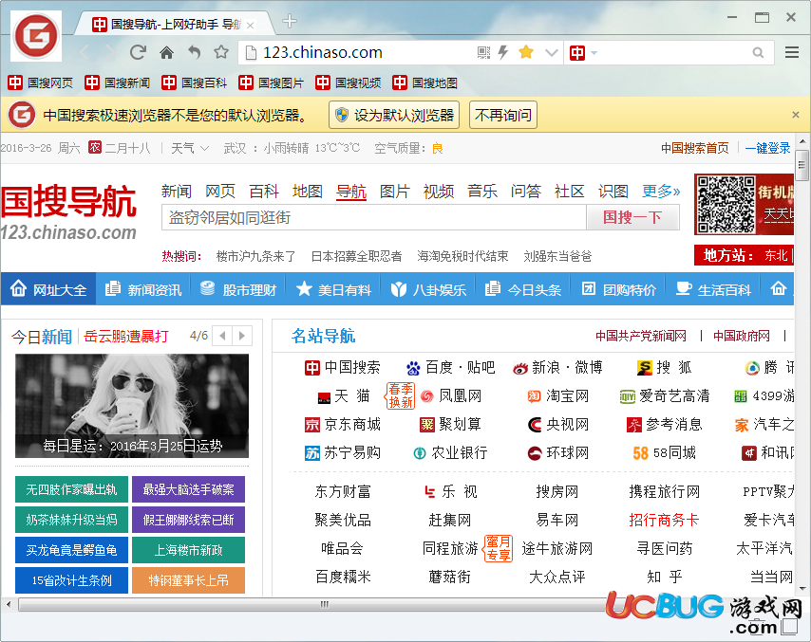Open the 八卦娱乐 nav tab
The width and height of the screenshot is (811, 642).
(x=428, y=289)
